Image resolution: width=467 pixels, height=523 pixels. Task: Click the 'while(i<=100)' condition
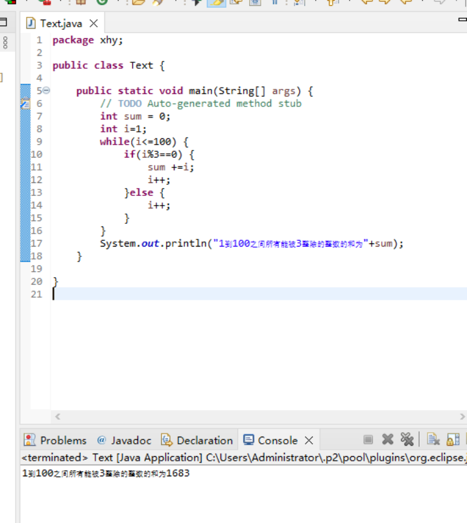point(138,141)
